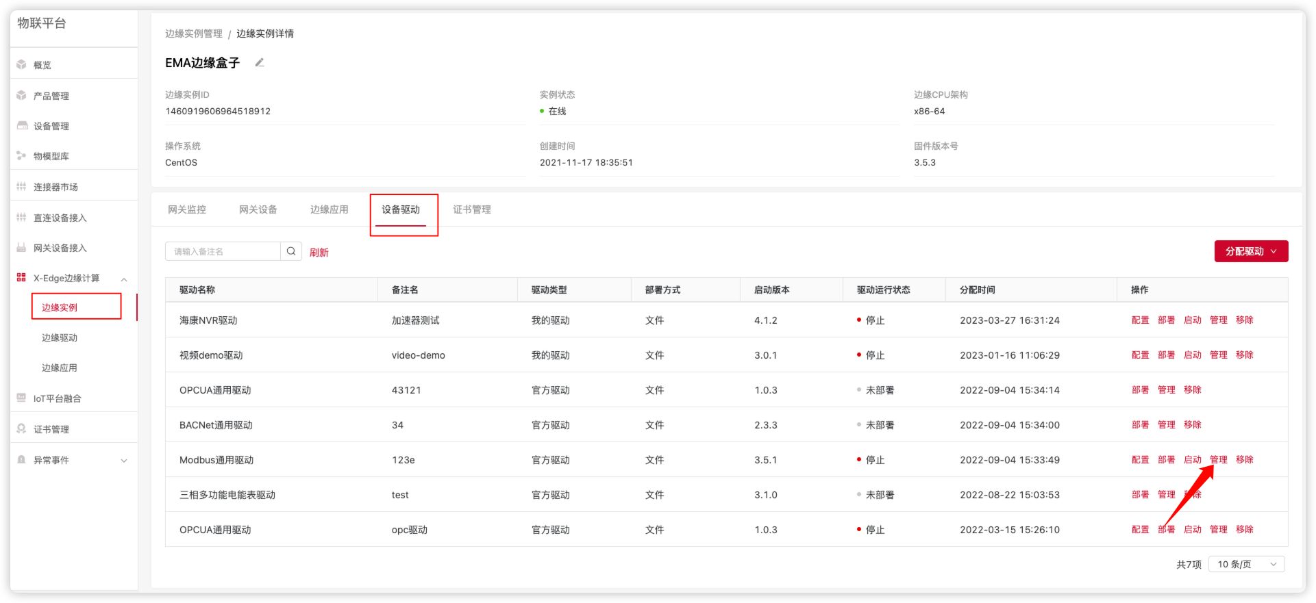Open the 10 条/页 page size selector
This screenshot has width=1316, height=603.
[1246, 565]
